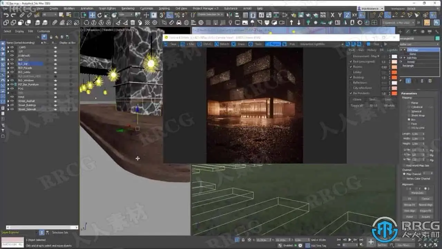Open the Modifiers menu
Screen dimensions: 442x249
click(x=69, y=8)
